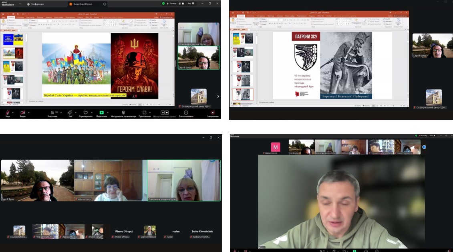
Task: Expand the arrow next to Видео
Action: pyautogui.click(x=29, y=112)
